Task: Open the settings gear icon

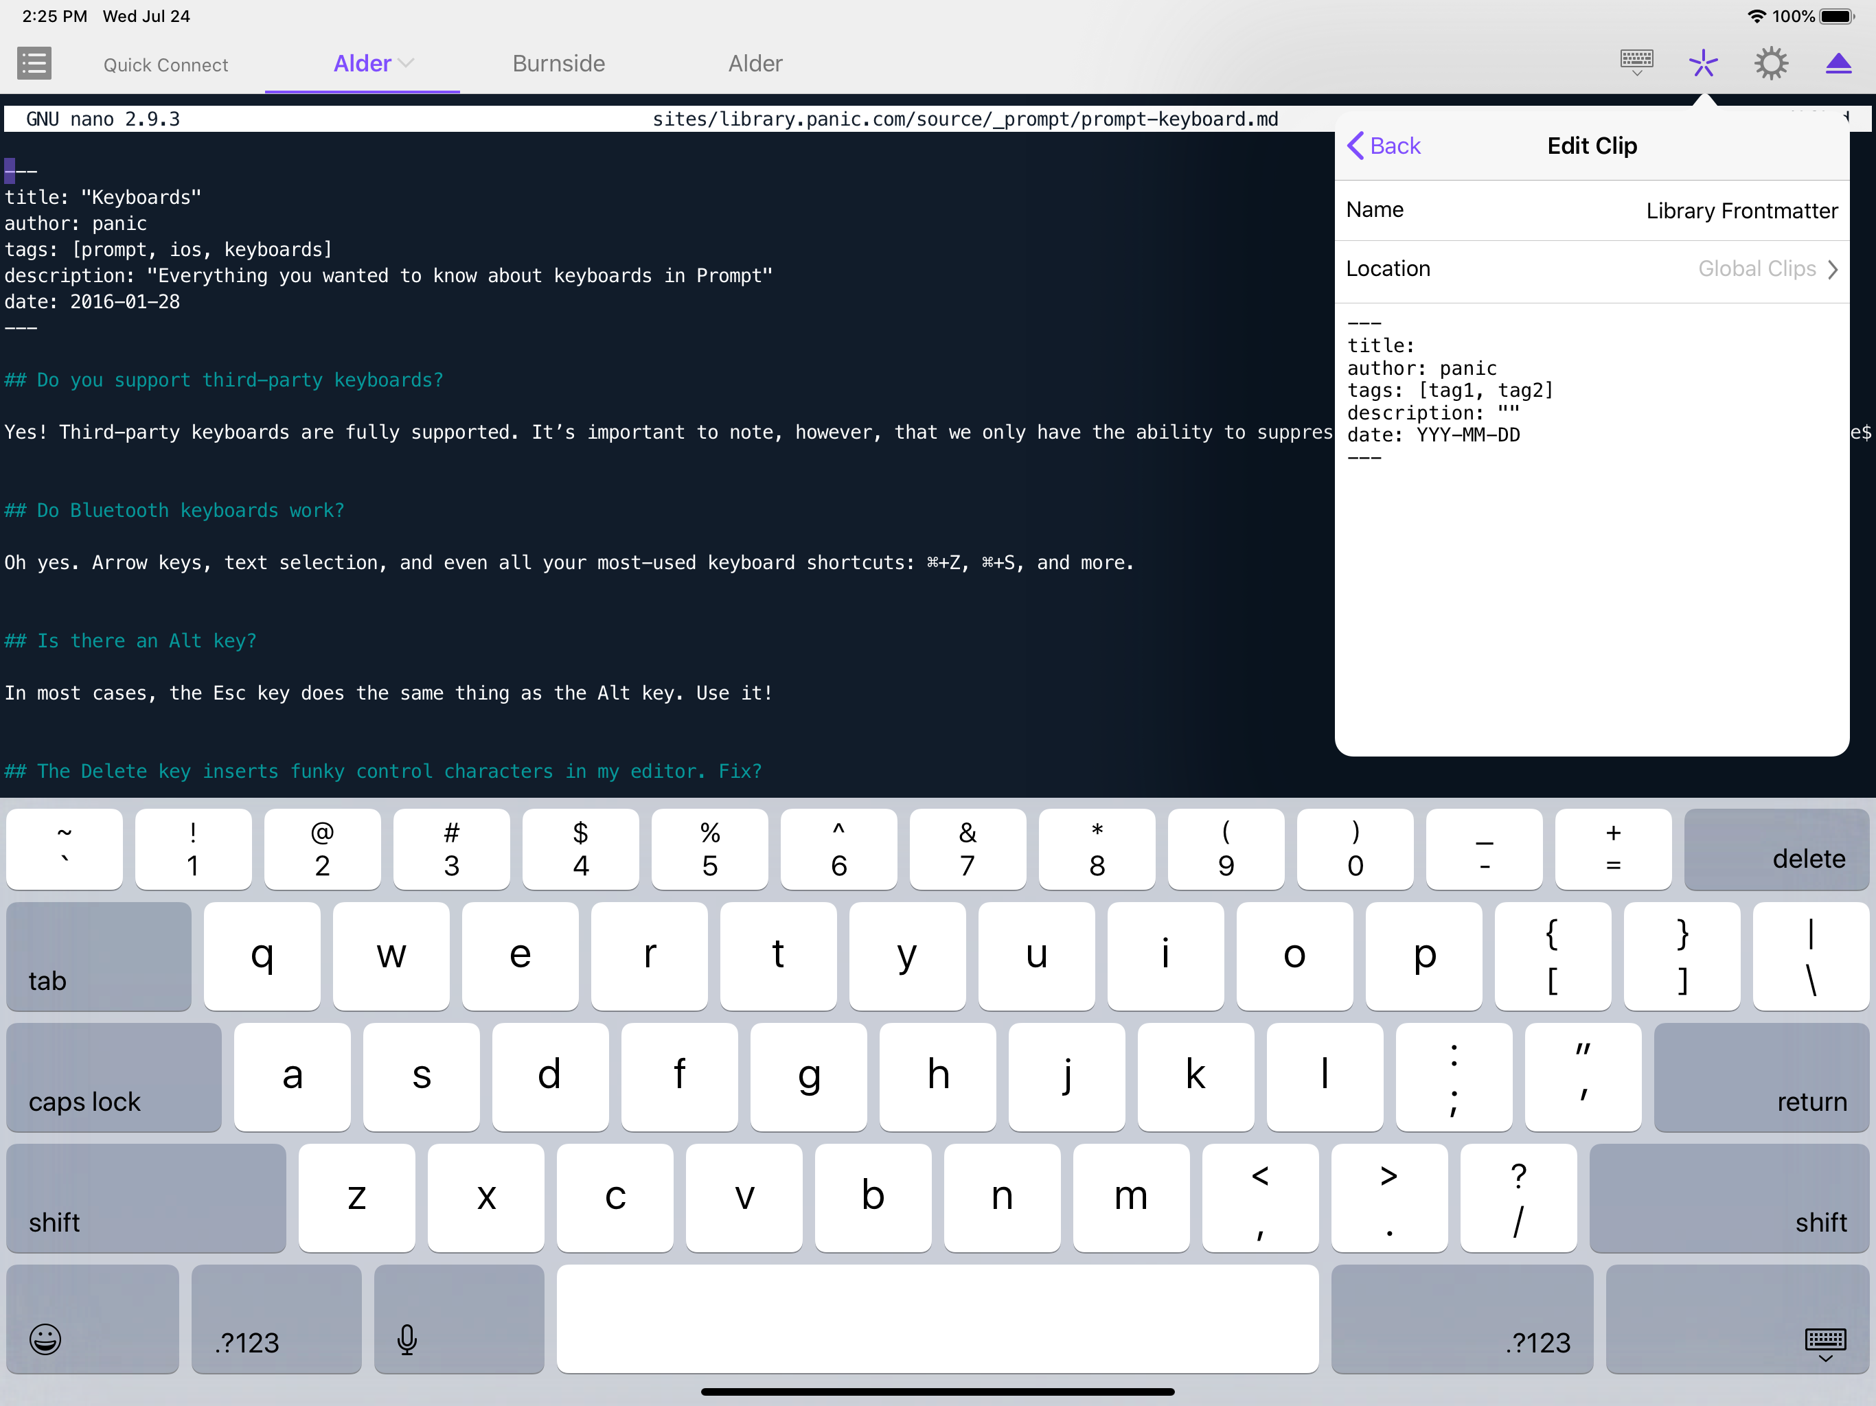Action: [x=1771, y=64]
